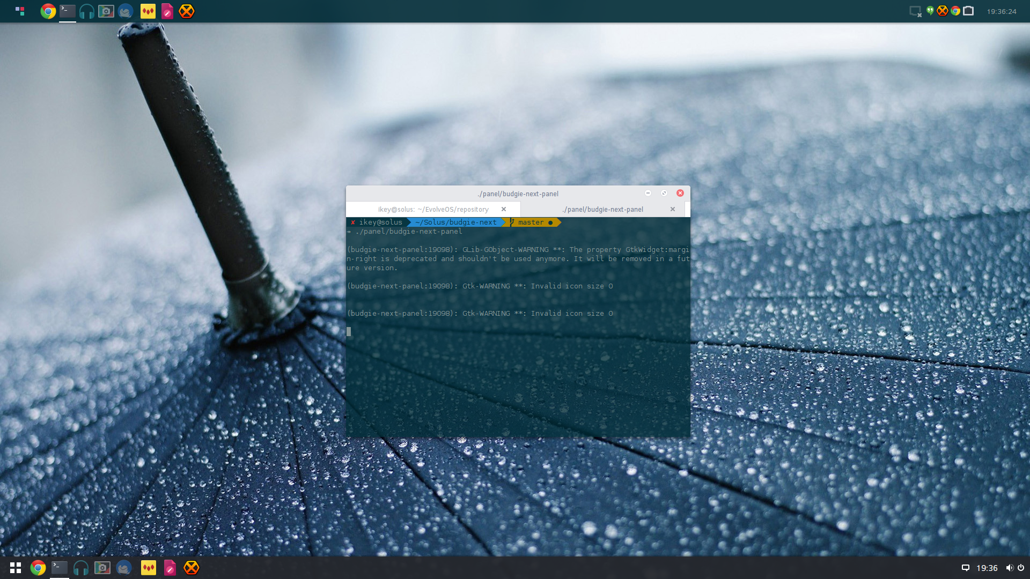Switch to the ./panel/budgie-next-panel terminal tab
The height and width of the screenshot is (579, 1030).
click(x=603, y=210)
